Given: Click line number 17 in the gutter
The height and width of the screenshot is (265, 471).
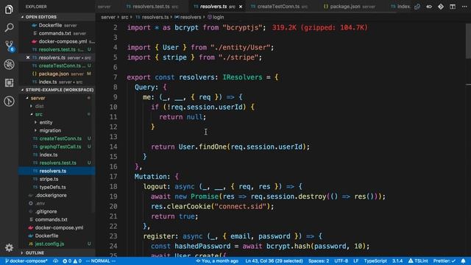Looking at the screenshot, I should click(113, 177).
